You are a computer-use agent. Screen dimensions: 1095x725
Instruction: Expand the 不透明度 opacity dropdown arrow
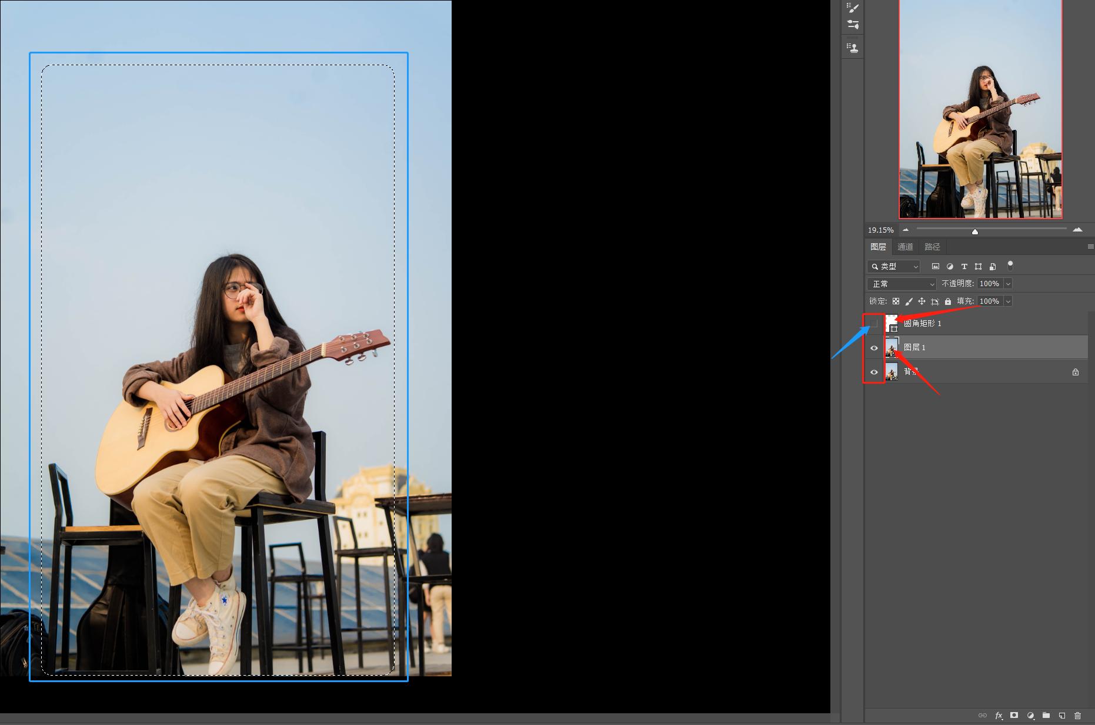(x=1008, y=284)
